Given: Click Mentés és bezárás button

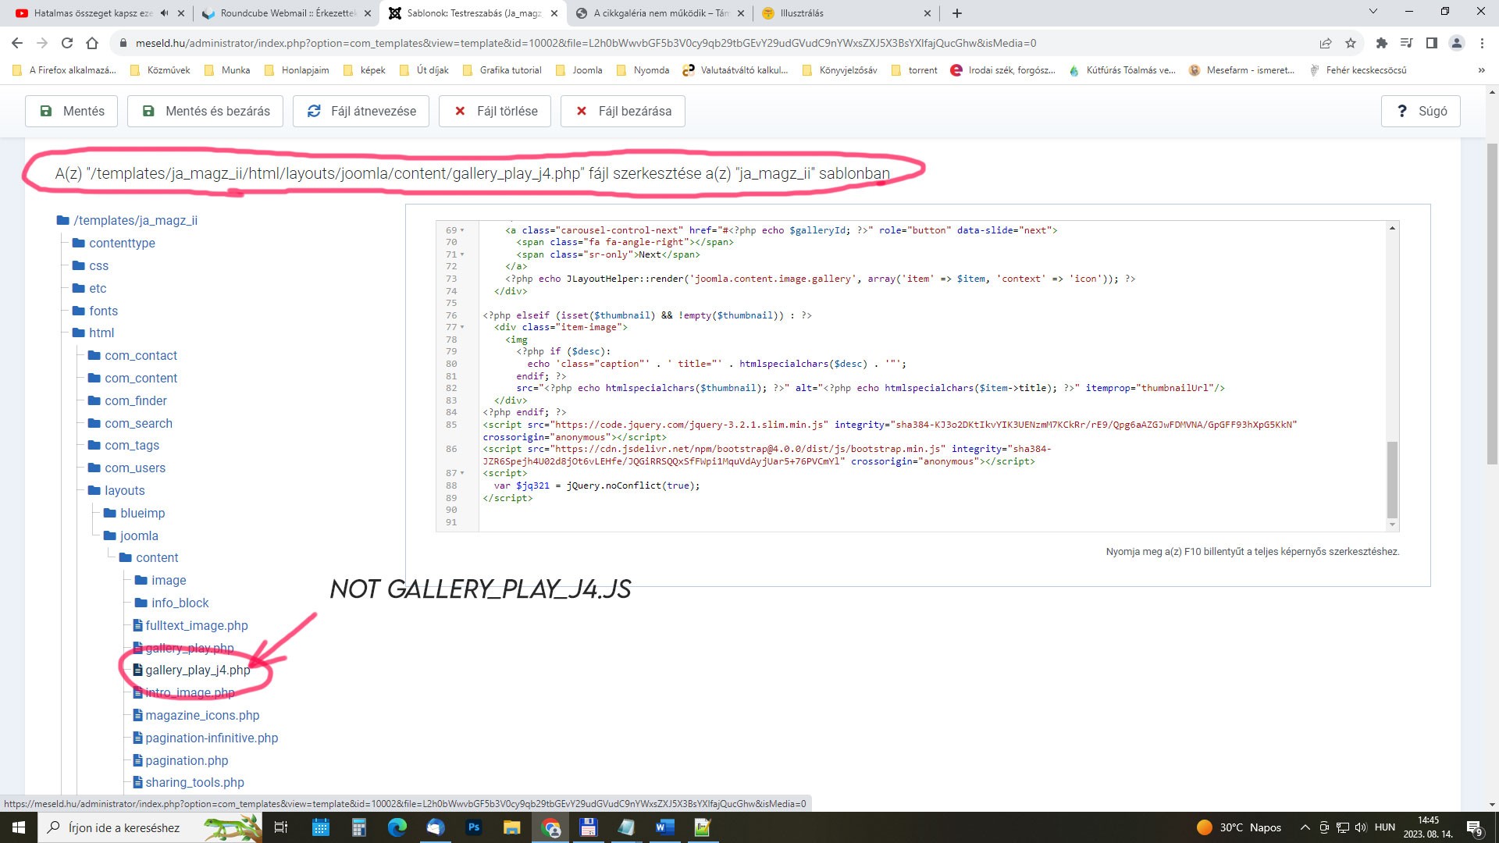Looking at the screenshot, I should (x=205, y=111).
